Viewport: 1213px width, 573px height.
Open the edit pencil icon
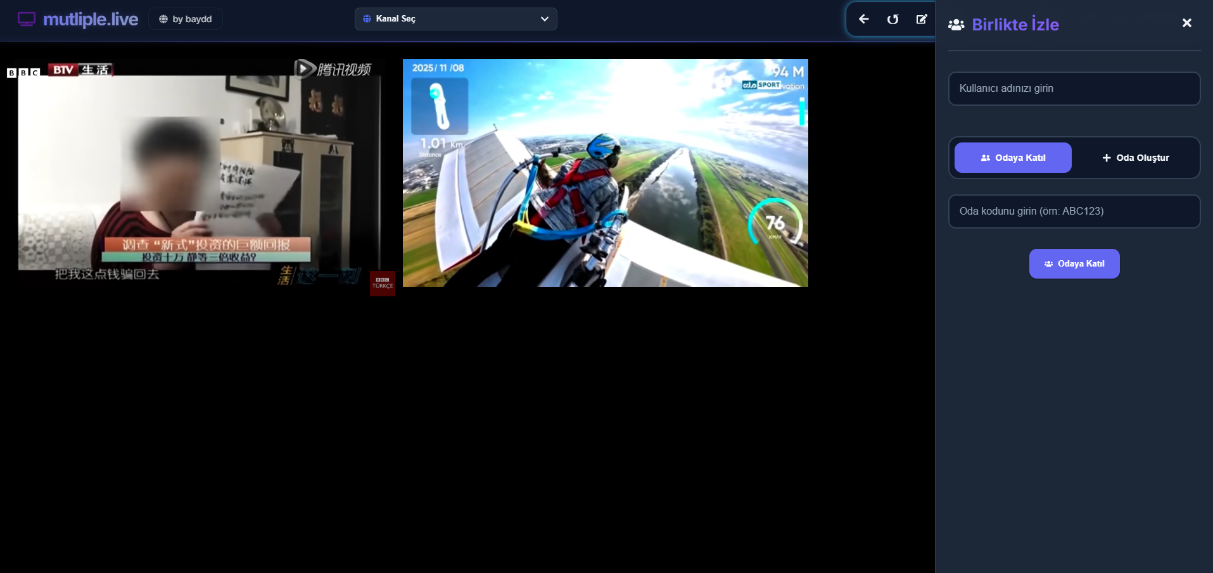[x=922, y=19]
